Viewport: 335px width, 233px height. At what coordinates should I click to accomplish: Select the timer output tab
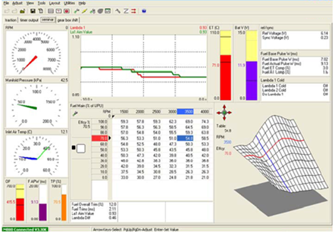point(29,20)
